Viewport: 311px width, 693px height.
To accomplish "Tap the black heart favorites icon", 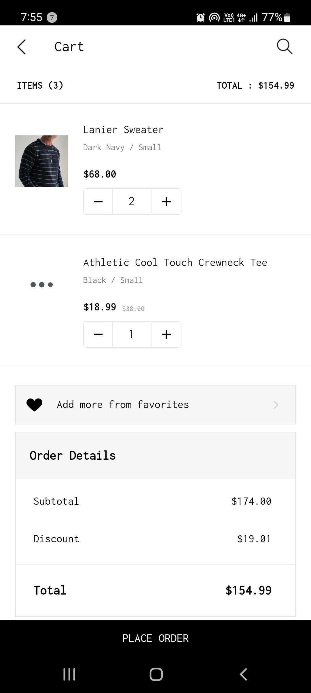I will (34, 405).
